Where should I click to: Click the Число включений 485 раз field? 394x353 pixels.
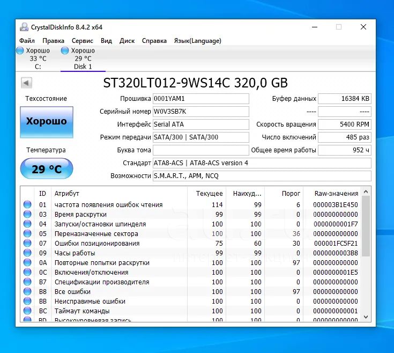pos(345,137)
